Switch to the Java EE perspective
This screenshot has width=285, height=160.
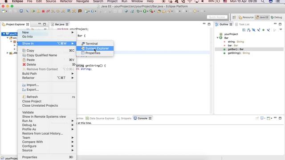(262, 17)
